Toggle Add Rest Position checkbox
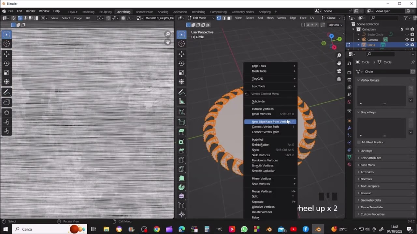The width and height of the screenshot is (417, 234). (x=359, y=142)
